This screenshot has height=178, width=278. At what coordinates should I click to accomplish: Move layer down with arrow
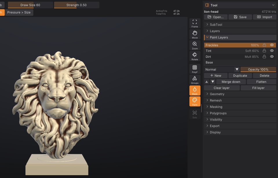[213, 82]
